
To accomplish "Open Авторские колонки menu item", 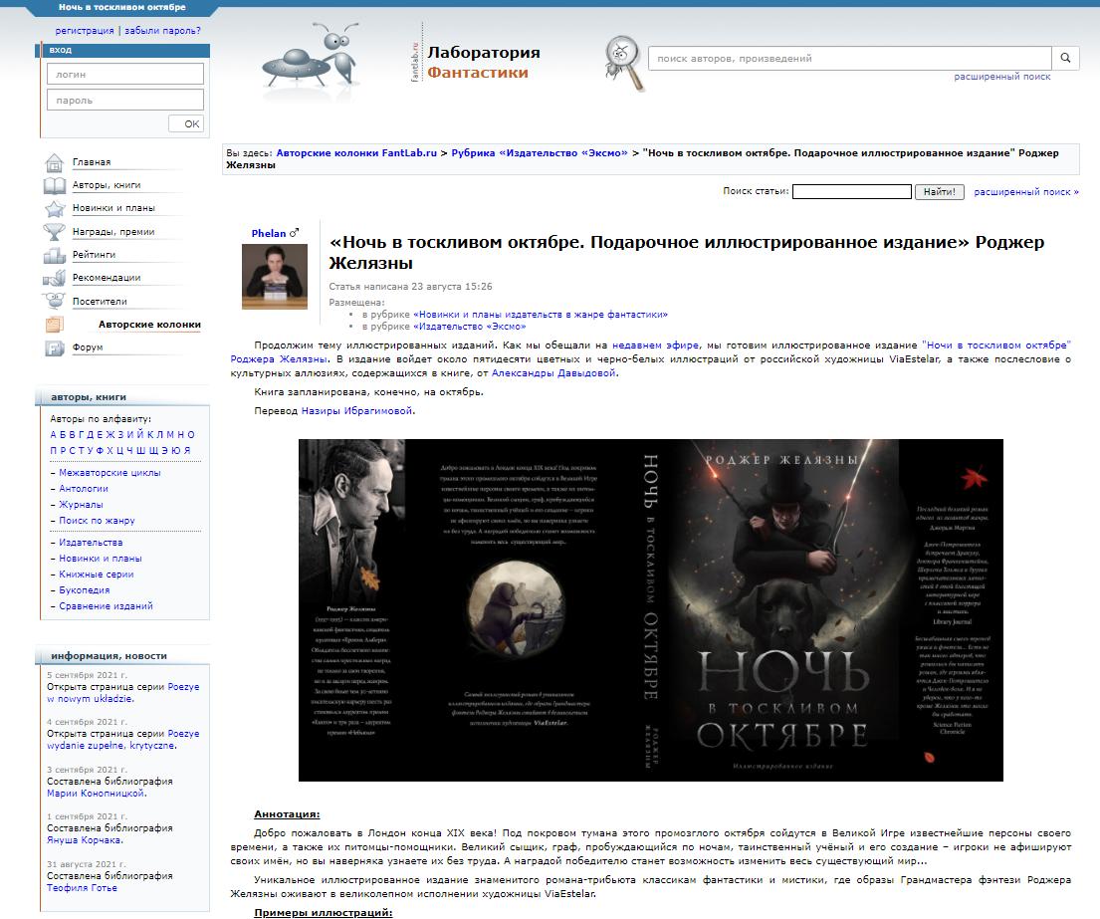I will pos(149,325).
